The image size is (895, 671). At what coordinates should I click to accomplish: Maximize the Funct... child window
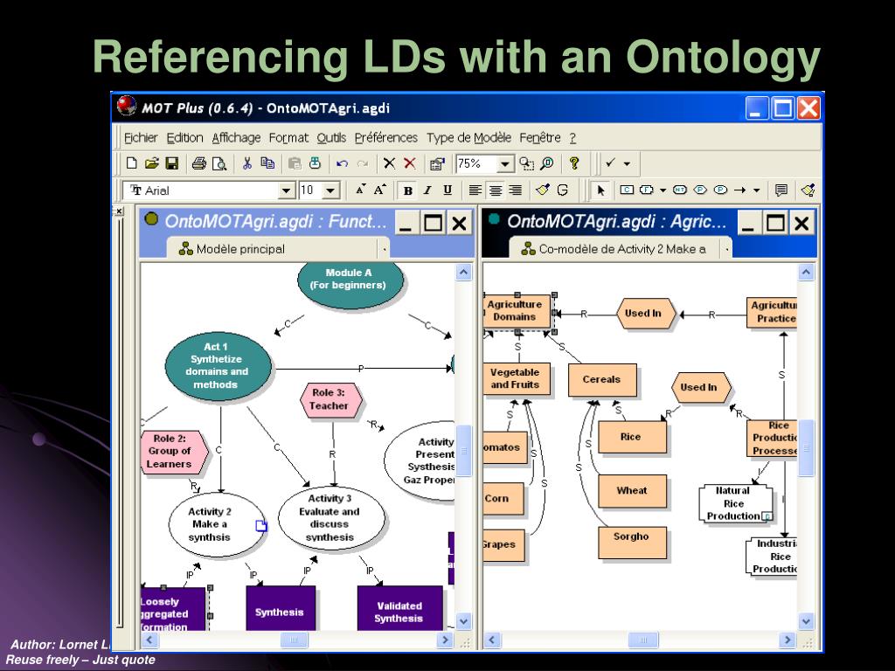point(433,223)
